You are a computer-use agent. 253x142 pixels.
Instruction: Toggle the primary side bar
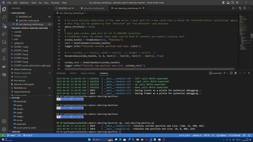(224, 3)
